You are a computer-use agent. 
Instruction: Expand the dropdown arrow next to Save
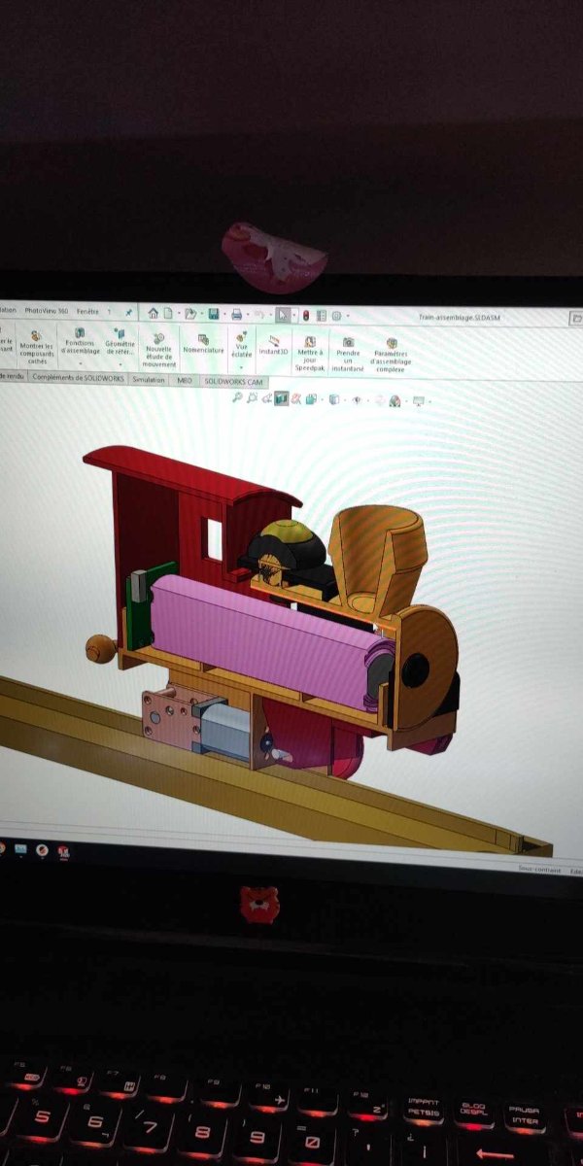224,315
